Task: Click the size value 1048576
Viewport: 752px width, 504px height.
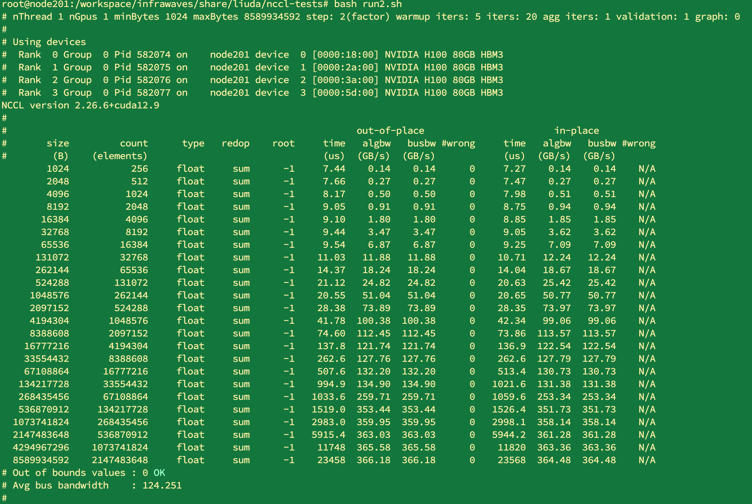Action: (x=49, y=295)
